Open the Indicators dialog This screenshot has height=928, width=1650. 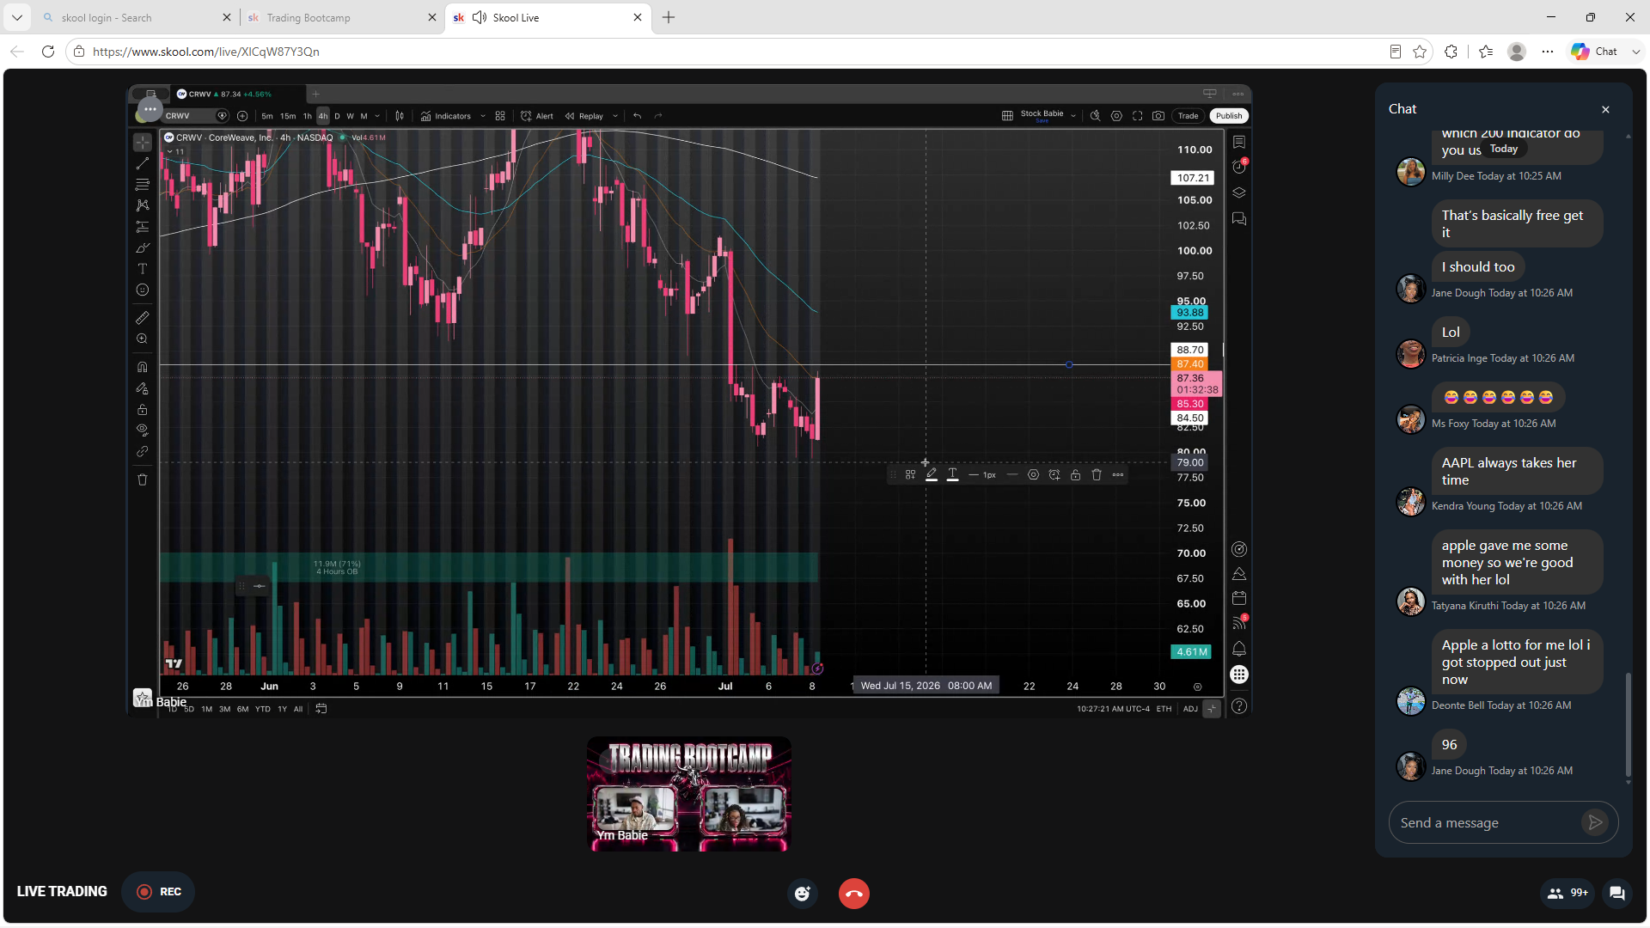(446, 116)
